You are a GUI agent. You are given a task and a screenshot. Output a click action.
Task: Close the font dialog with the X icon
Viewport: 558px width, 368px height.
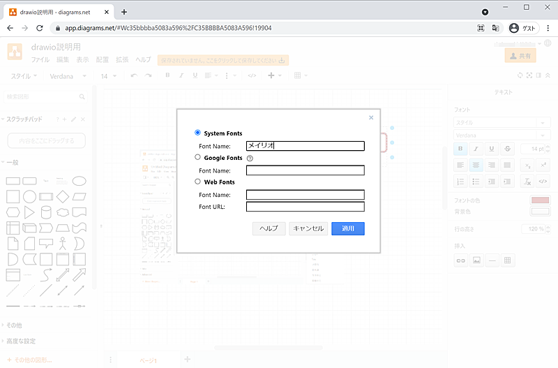[x=371, y=118]
